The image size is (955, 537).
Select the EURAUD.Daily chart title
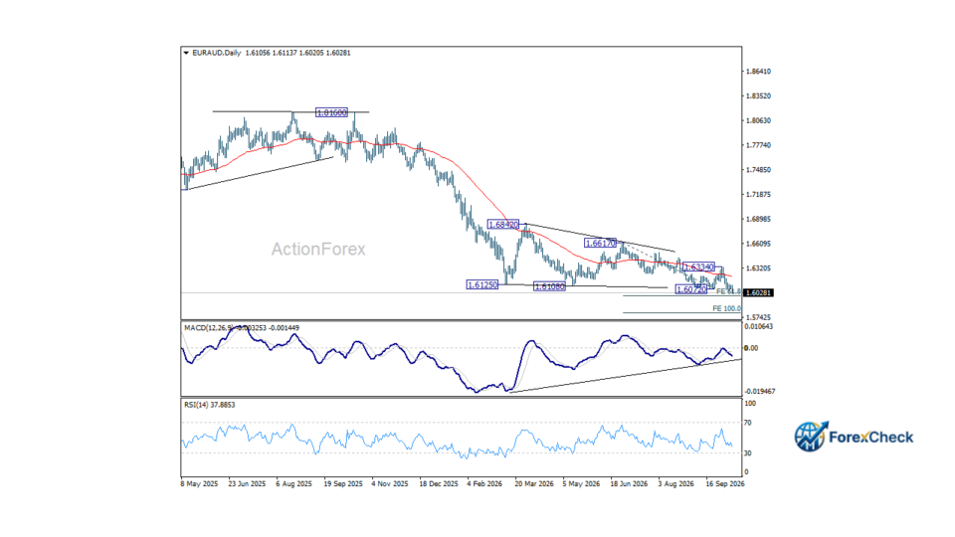216,53
